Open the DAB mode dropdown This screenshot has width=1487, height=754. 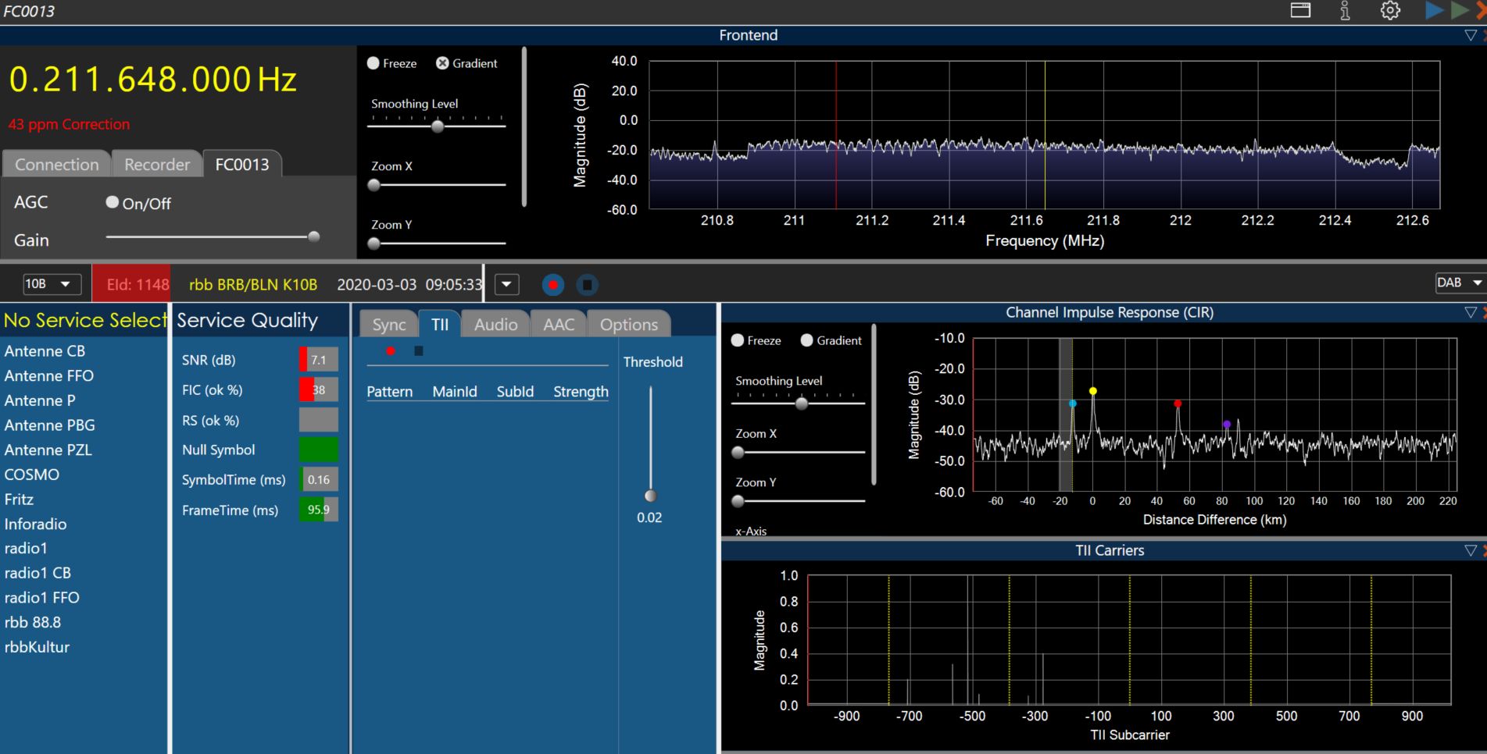tap(1458, 283)
